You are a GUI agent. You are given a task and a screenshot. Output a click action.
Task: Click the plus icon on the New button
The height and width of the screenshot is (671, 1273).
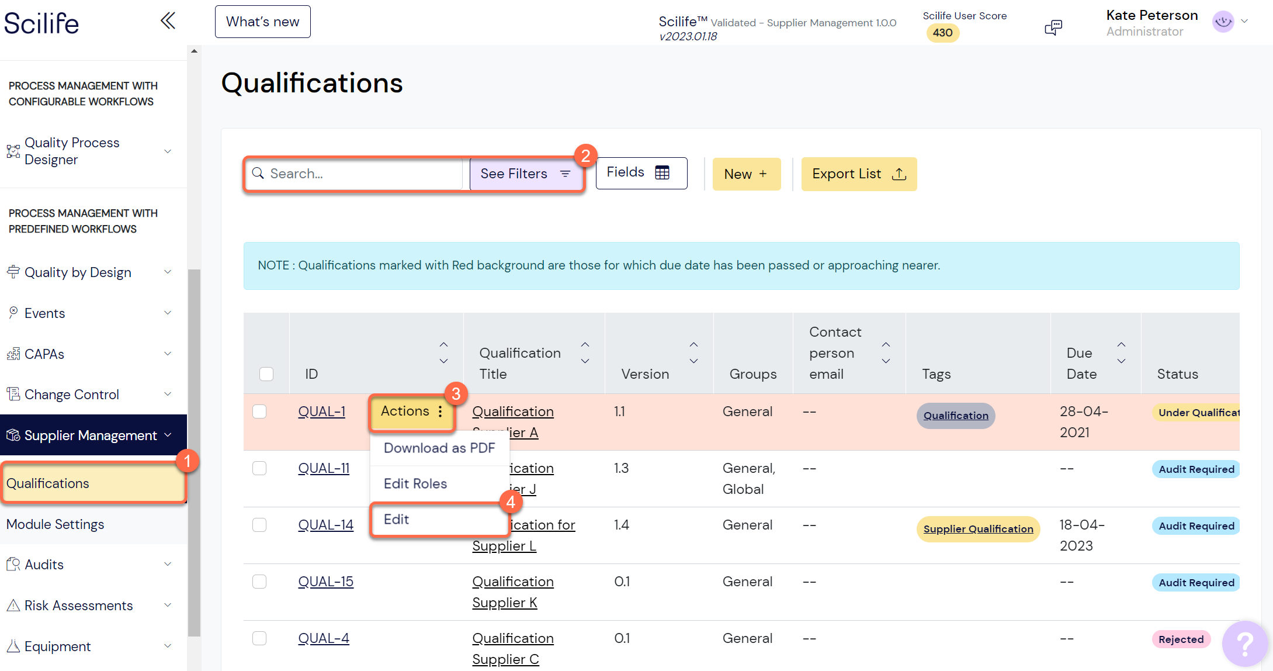(762, 174)
